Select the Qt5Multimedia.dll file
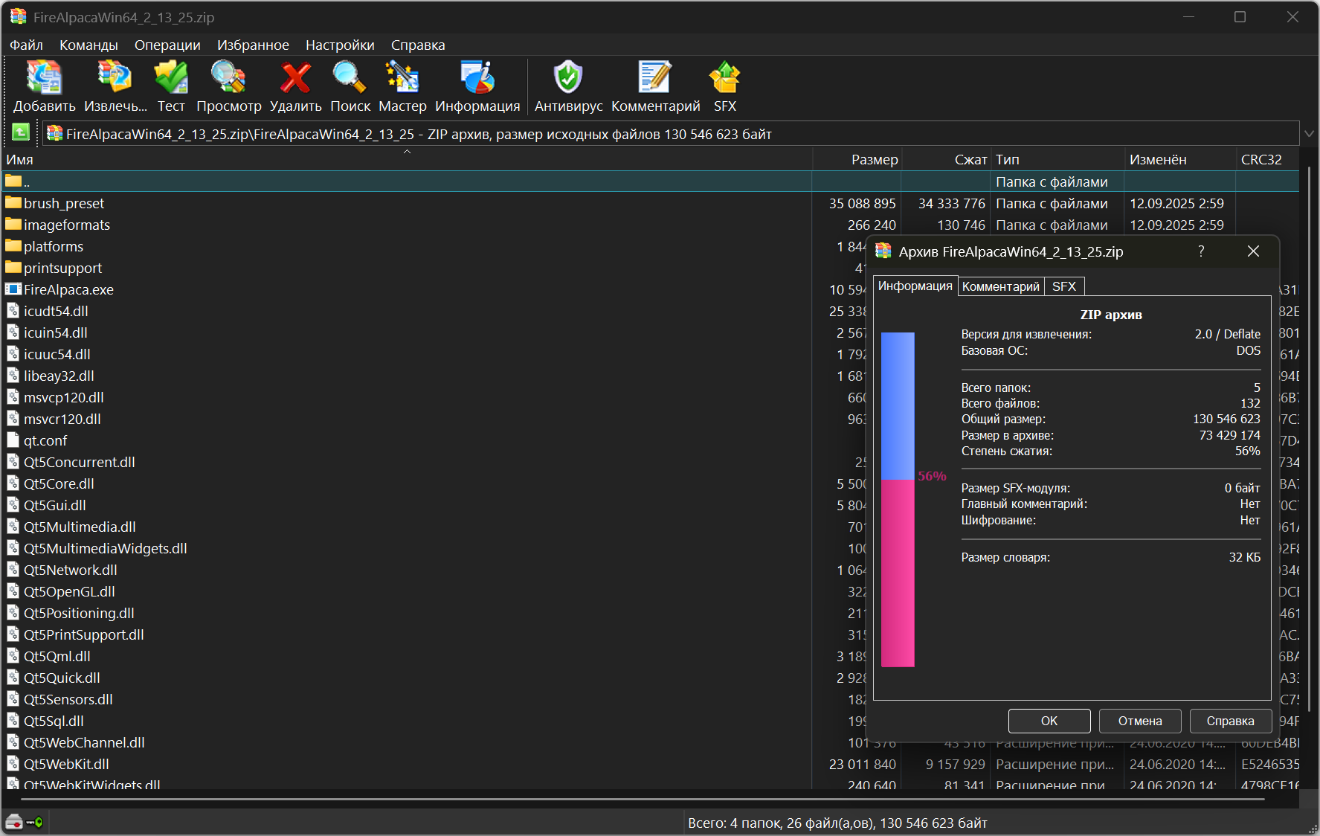Screen dimensions: 1320x836 pos(71,527)
